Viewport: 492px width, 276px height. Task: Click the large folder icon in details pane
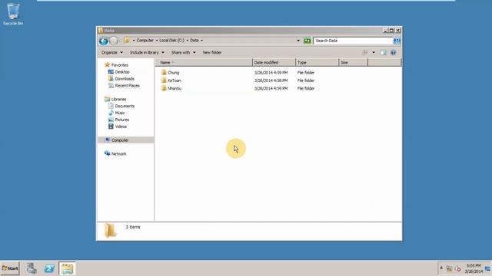tap(110, 231)
